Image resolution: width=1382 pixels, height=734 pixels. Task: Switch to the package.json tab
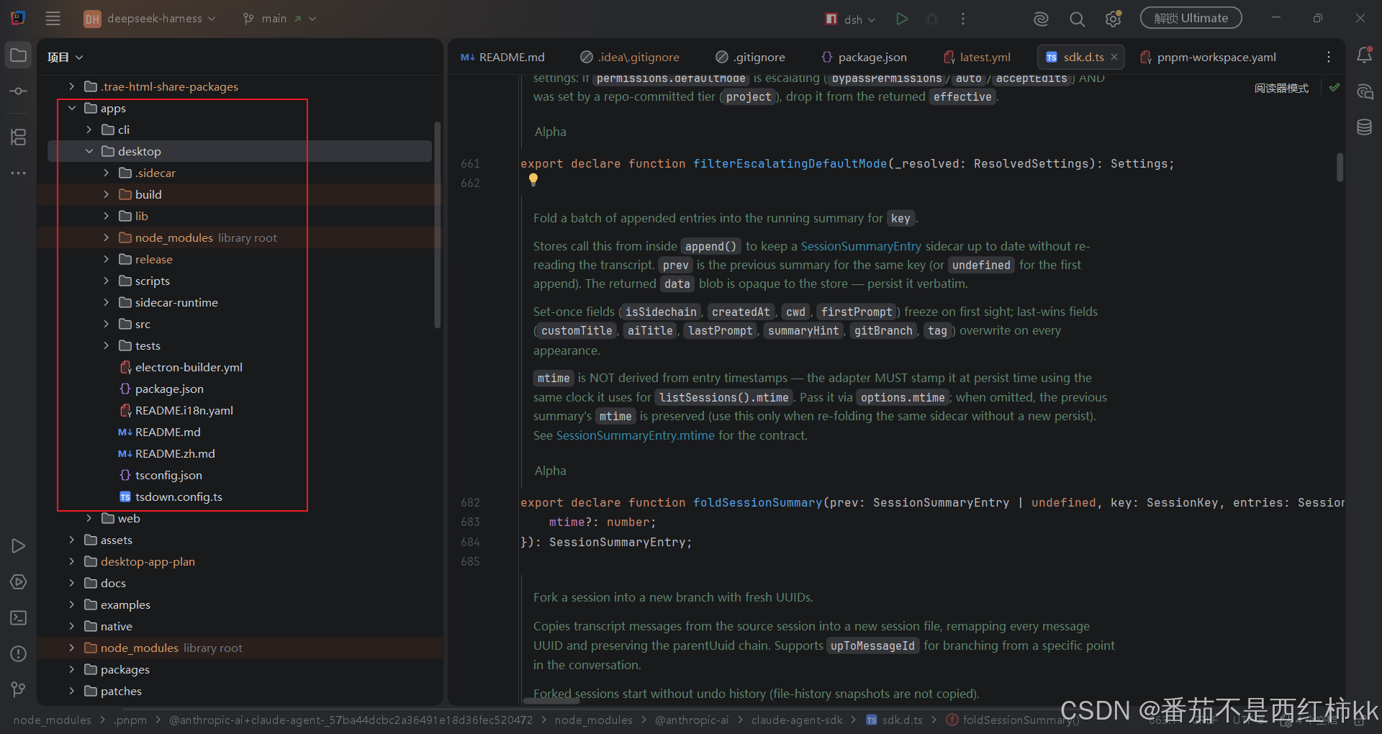tap(864, 57)
